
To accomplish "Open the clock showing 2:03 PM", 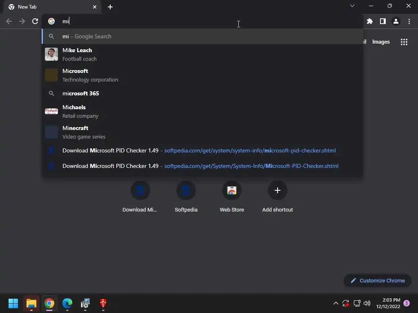I will point(388,303).
